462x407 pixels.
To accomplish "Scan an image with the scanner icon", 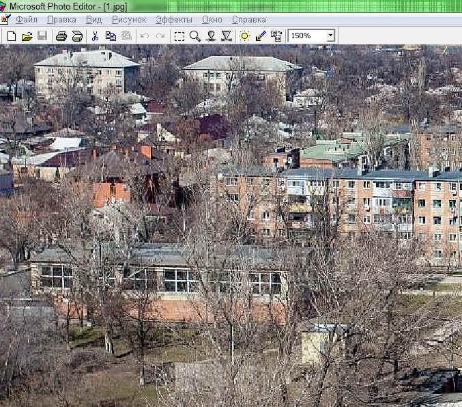I will click(x=77, y=36).
